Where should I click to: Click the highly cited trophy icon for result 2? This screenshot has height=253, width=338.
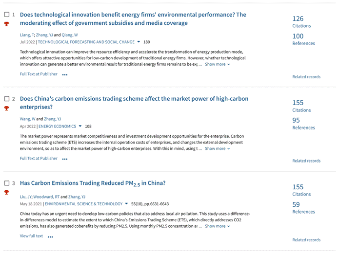[x=7, y=108]
